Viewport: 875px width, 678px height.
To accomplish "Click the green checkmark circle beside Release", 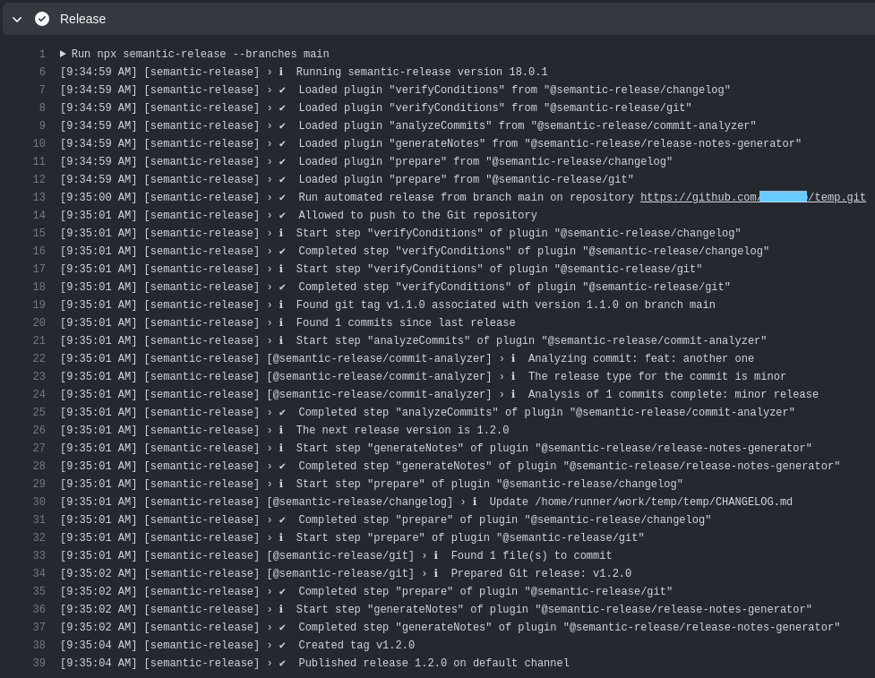I will coord(41,19).
